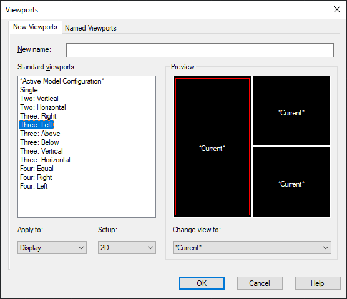The width and height of the screenshot is (347, 299).
Task: Open the Change view to dropdown
Action: 252,247
